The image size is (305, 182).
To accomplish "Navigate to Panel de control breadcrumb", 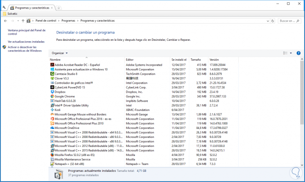I will (46, 20).
